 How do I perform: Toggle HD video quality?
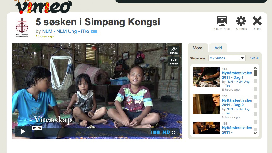pos(166,132)
